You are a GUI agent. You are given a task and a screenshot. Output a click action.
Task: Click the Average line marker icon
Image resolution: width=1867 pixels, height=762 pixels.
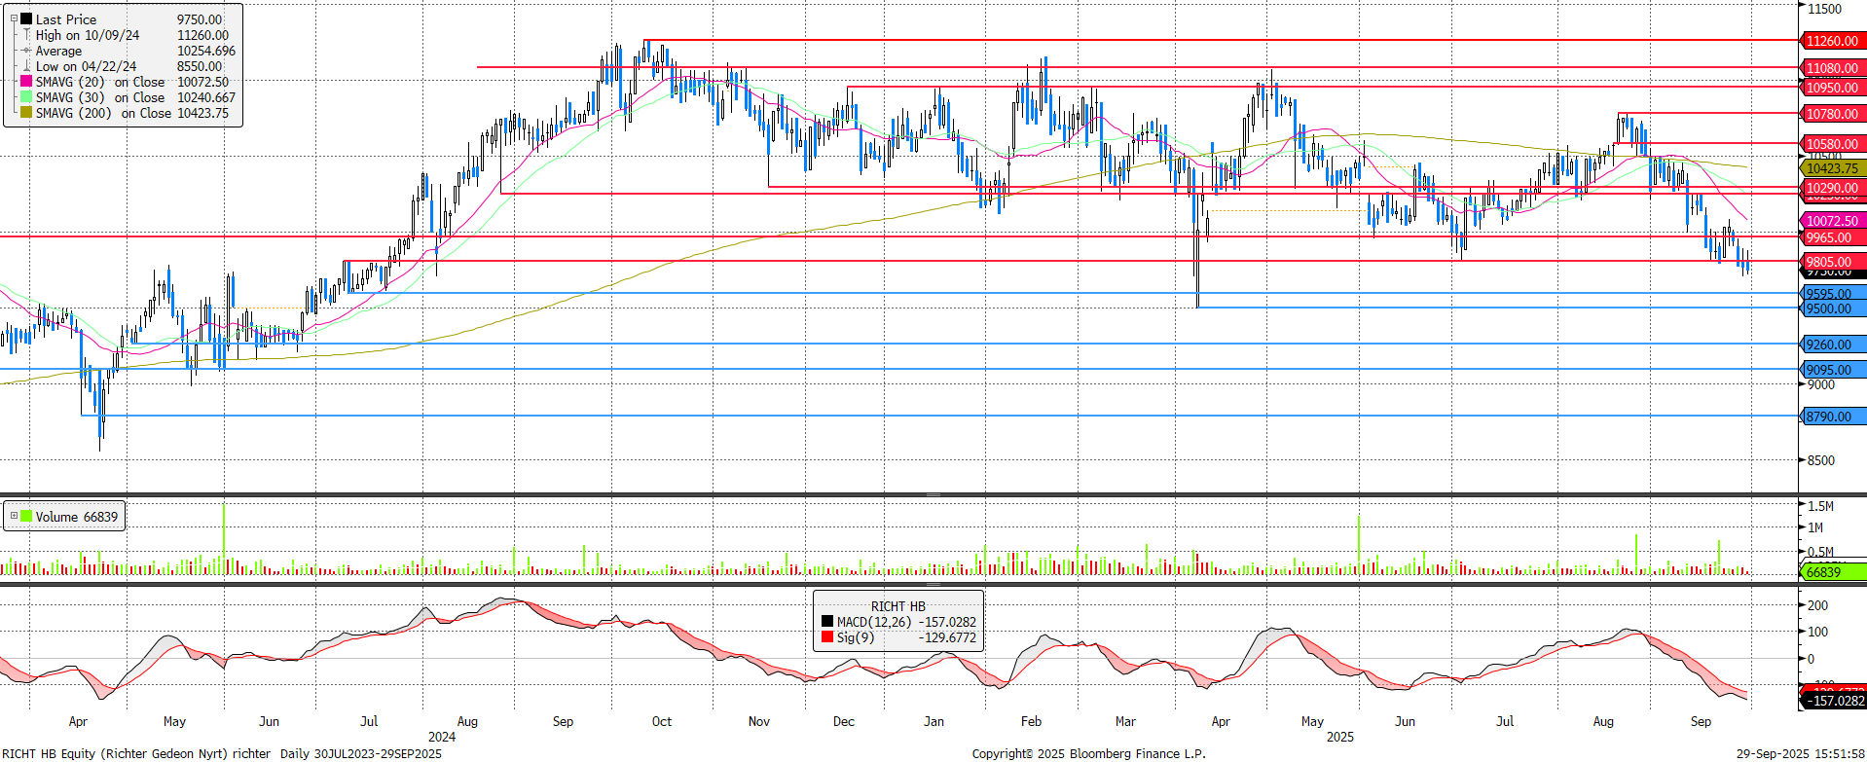coord(26,51)
